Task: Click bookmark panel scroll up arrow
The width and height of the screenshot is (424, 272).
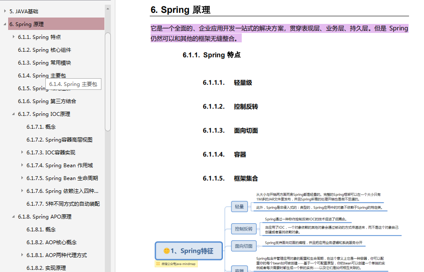Action: [x=108, y=9]
